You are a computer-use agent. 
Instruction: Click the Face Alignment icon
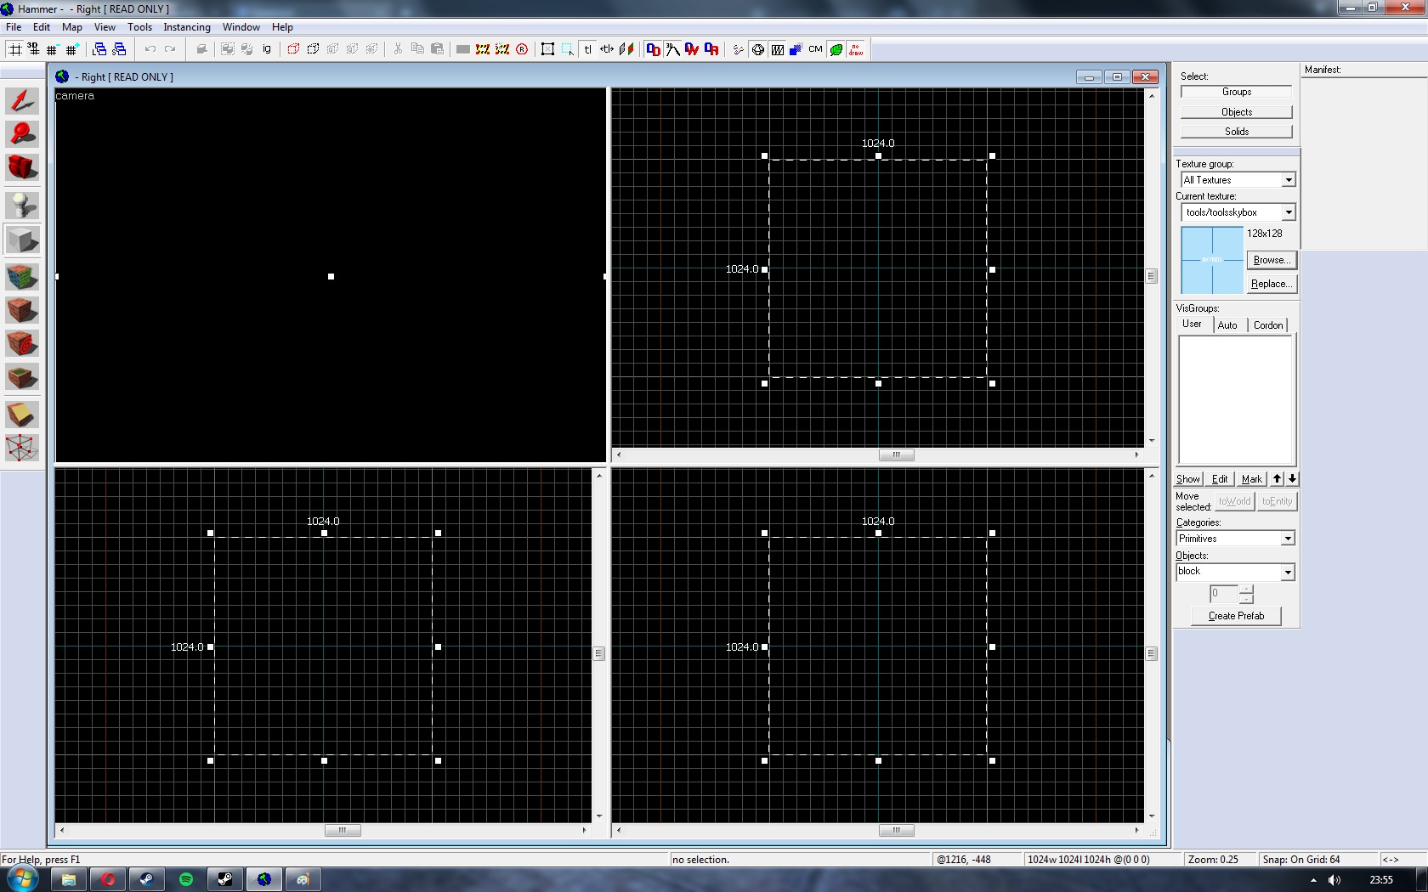626,49
